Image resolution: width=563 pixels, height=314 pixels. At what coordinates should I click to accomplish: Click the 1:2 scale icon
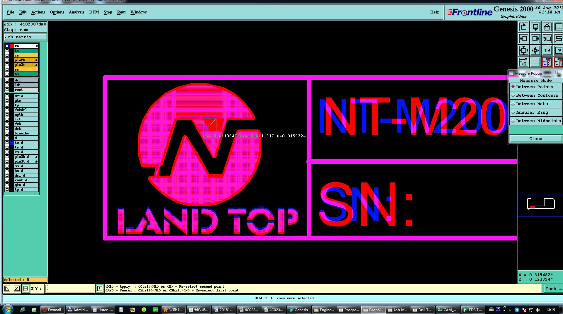click(547, 50)
